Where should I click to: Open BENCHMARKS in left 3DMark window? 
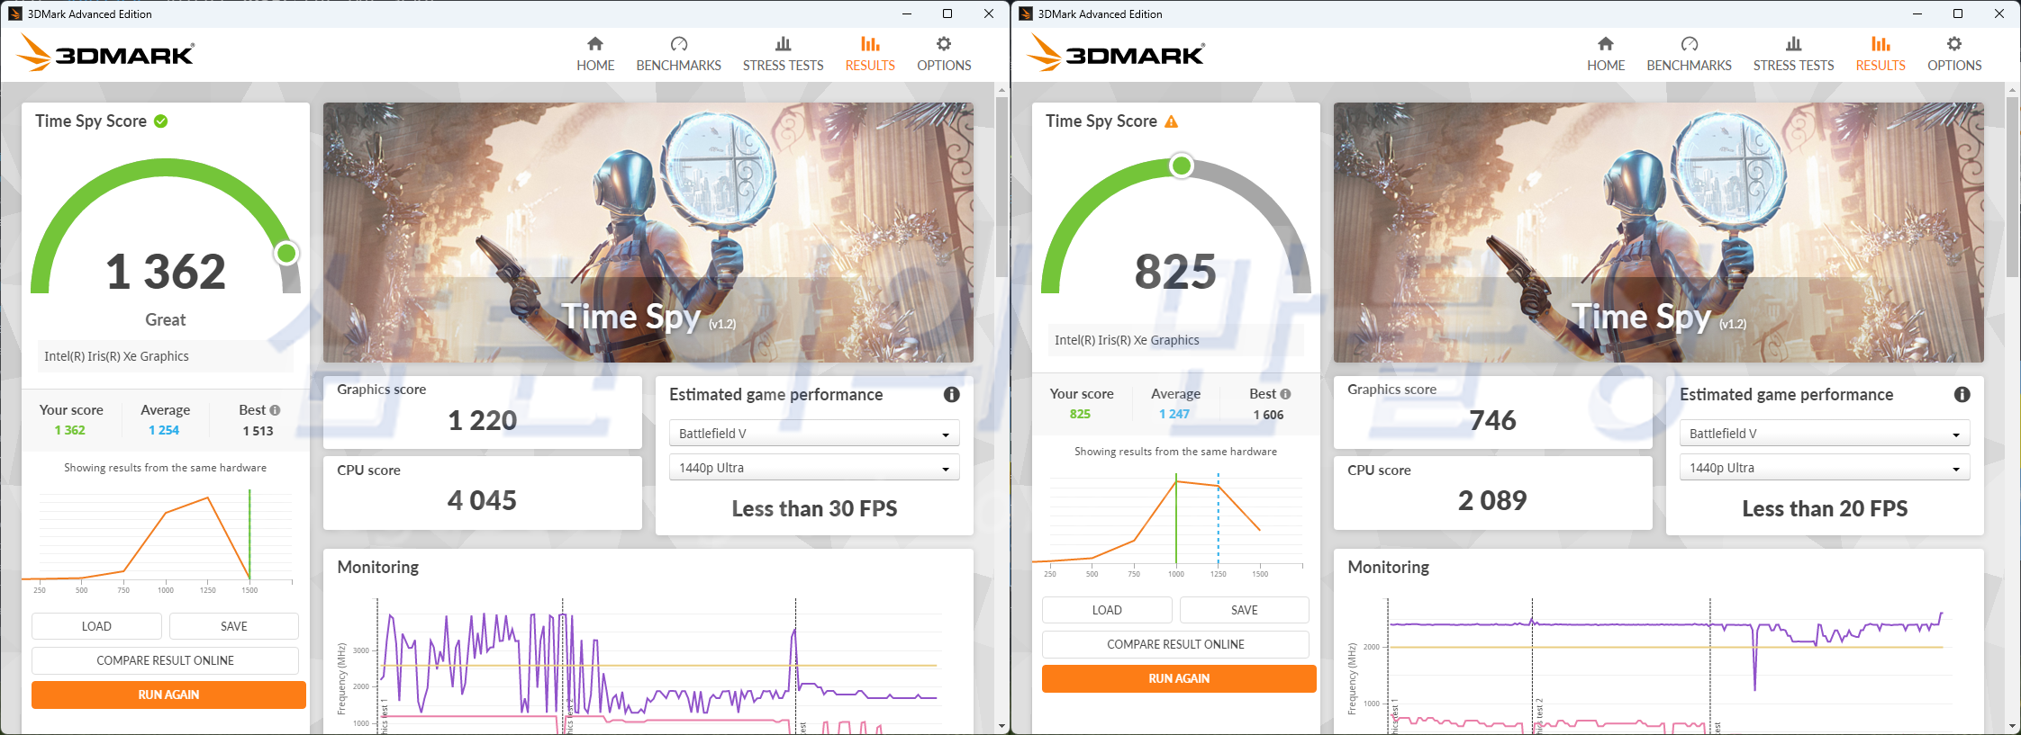click(678, 54)
